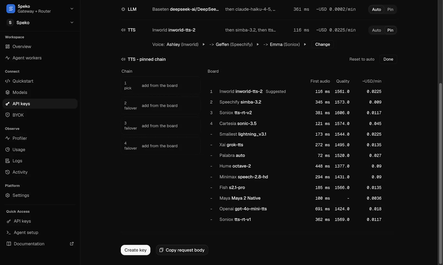Click the Done button
The image size is (443, 265).
(388, 59)
